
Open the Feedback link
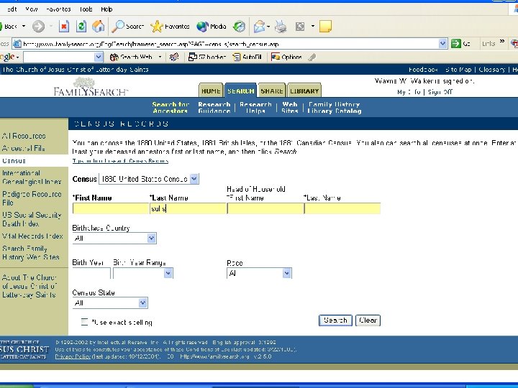[423, 70]
